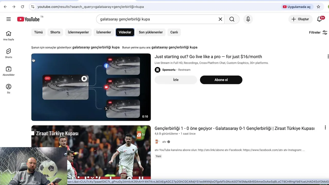Click the İzle button
Screen dimensions: 329x185
coord(176,80)
